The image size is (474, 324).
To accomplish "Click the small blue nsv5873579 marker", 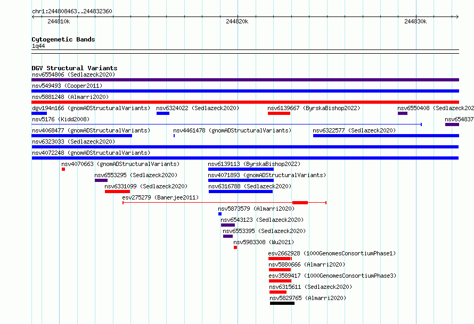I will point(220,214).
